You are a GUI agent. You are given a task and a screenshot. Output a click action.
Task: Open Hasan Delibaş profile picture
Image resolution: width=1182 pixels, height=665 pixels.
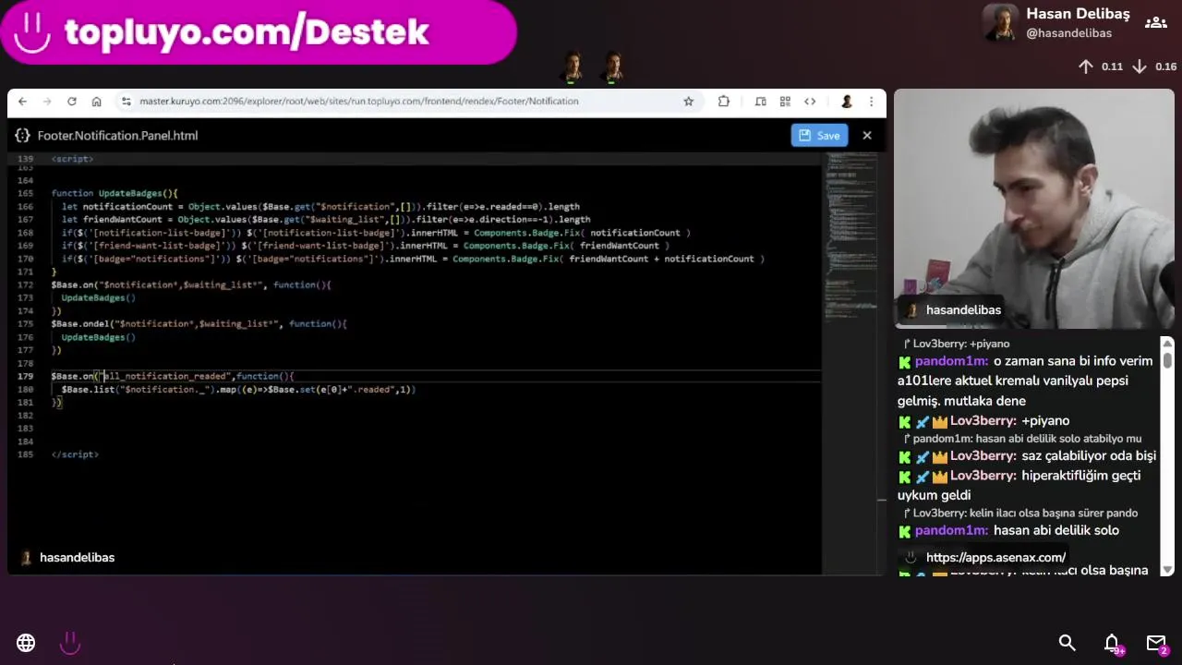click(1000, 23)
